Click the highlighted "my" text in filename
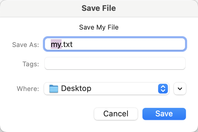This screenshot has height=132, width=198. tap(56, 45)
